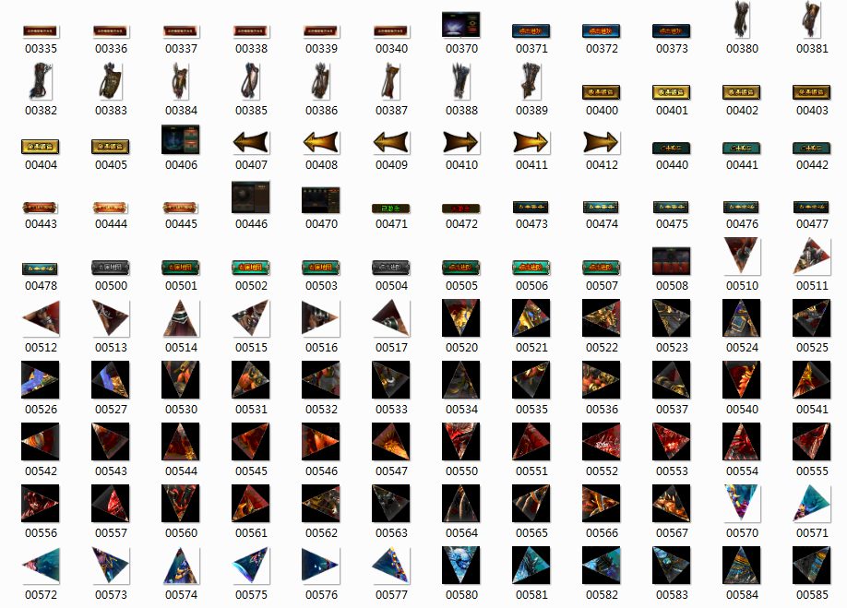Select the triangle thumbnail 00526
This screenshot has width=847, height=608.
[x=41, y=379]
